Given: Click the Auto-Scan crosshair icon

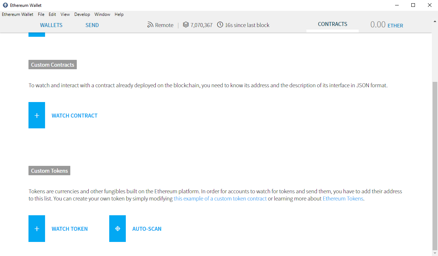Looking at the screenshot, I should pos(118,229).
